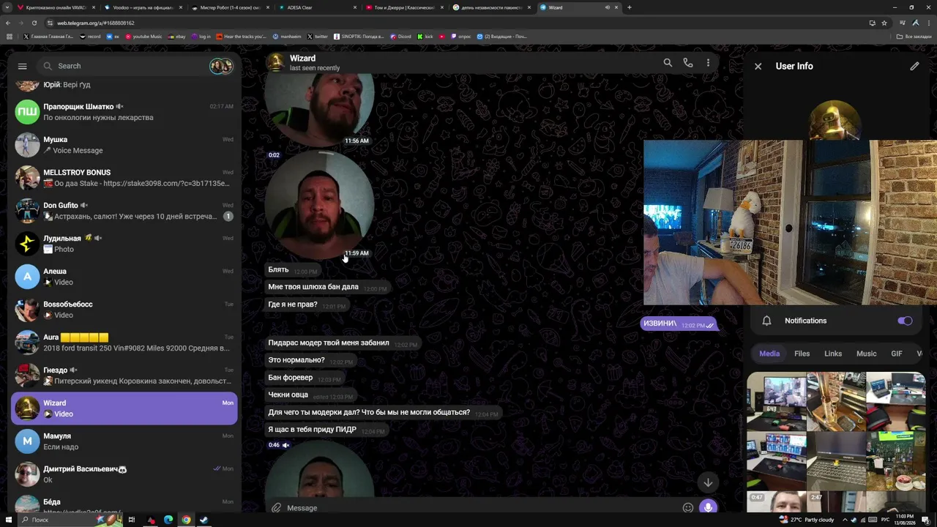Image resolution: width=937 pixels, height=527 pixels.
Task: Click the attach file paperclip icon
Action: [276, 508]
